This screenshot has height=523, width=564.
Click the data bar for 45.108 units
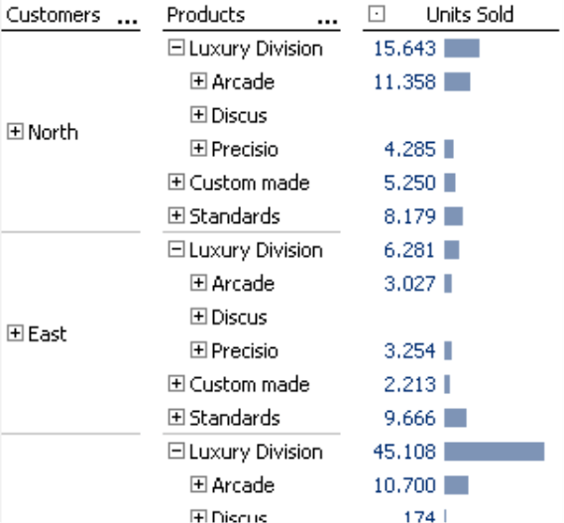(495, 452)
